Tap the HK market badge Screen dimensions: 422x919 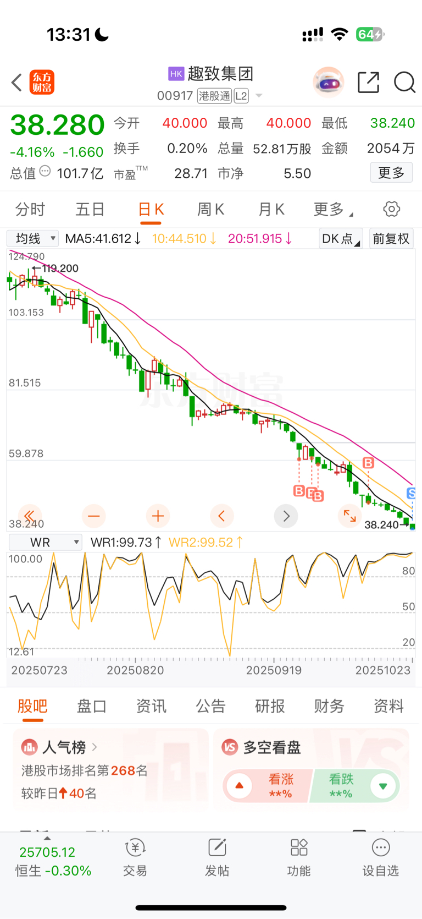[176, 74]
